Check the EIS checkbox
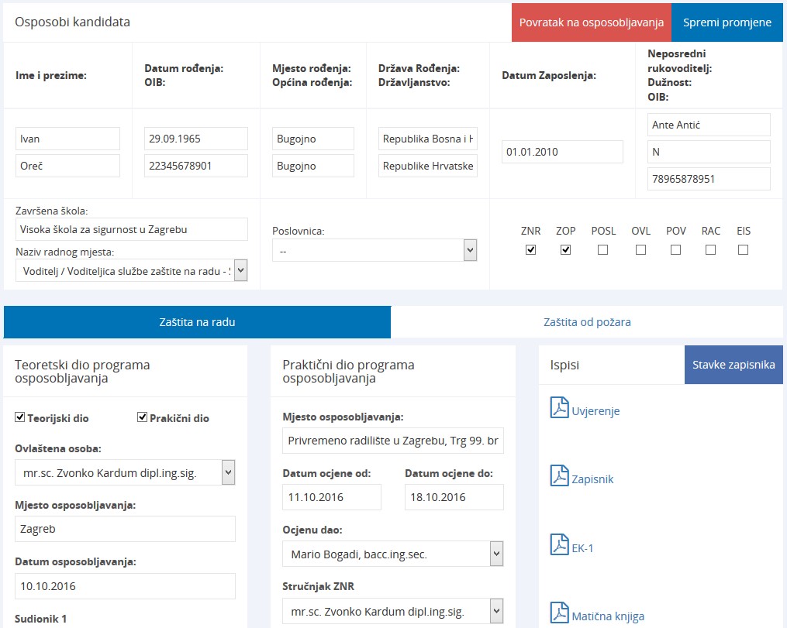Screen dimensions: 787x628 point(743,249)
